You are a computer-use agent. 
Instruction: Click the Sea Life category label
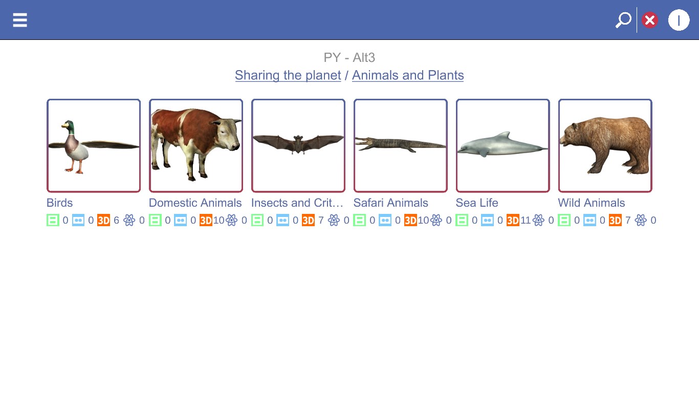(477, 203)
